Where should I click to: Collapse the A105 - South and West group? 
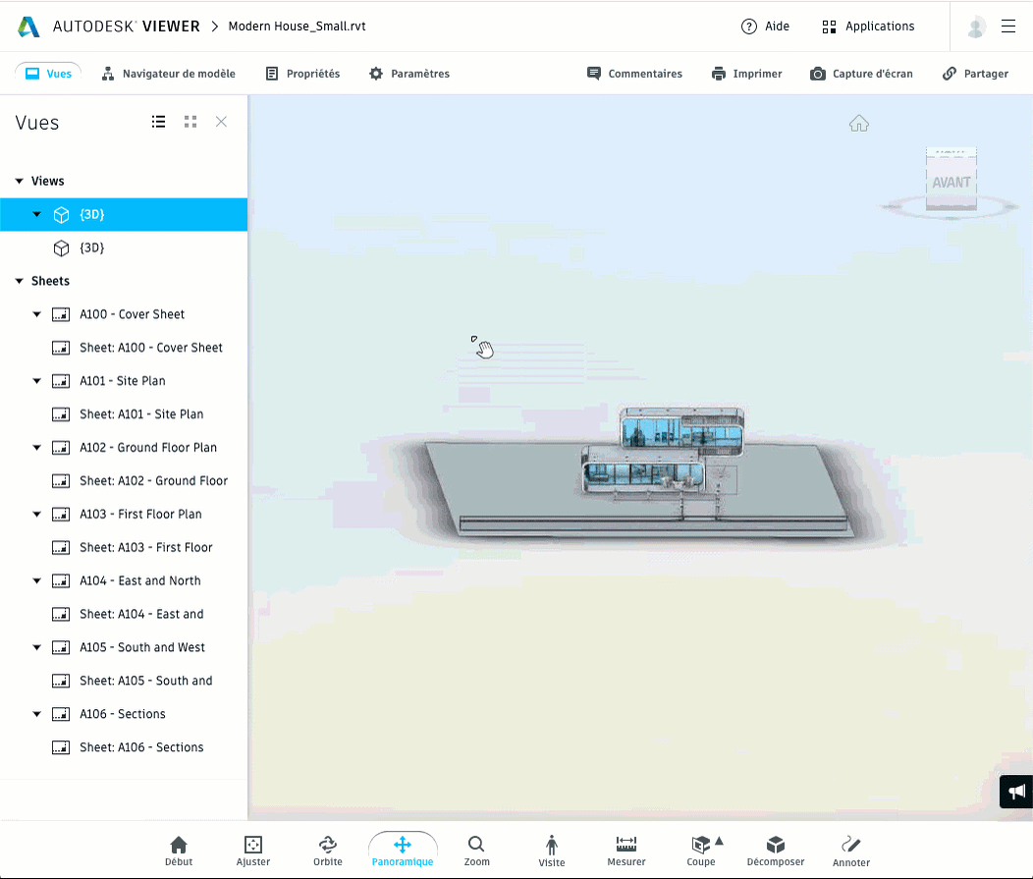point(37,648)
